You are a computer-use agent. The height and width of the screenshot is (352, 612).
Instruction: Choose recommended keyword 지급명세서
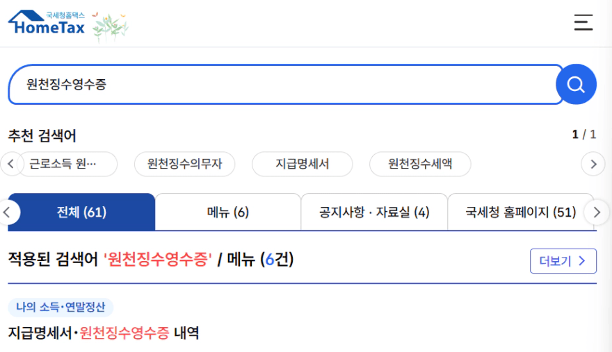[302, 164]
